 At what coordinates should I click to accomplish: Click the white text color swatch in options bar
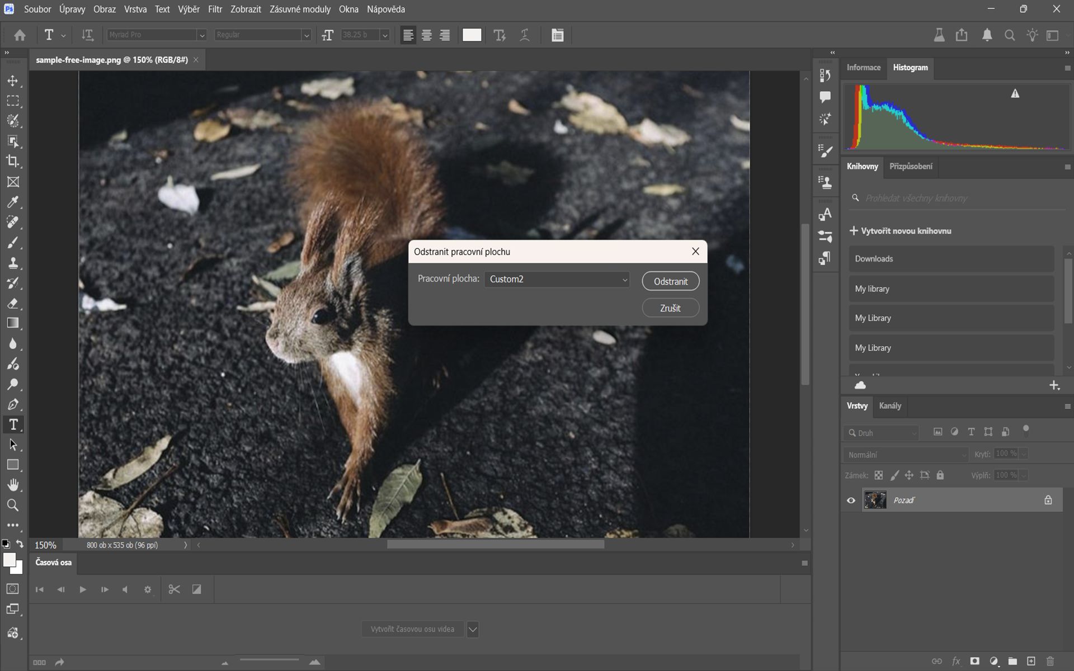pos(472,35)
